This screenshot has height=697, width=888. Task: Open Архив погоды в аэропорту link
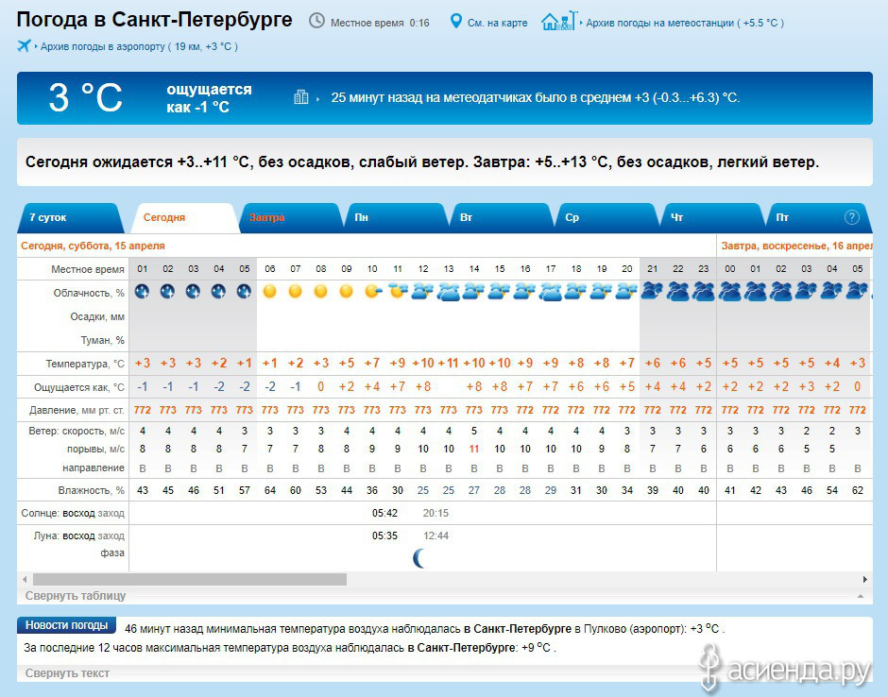(x=139, y=46)
